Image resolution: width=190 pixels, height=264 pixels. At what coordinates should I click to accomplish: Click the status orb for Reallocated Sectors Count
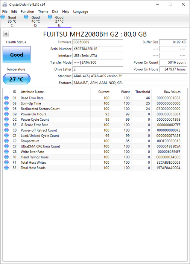point(6,109)
